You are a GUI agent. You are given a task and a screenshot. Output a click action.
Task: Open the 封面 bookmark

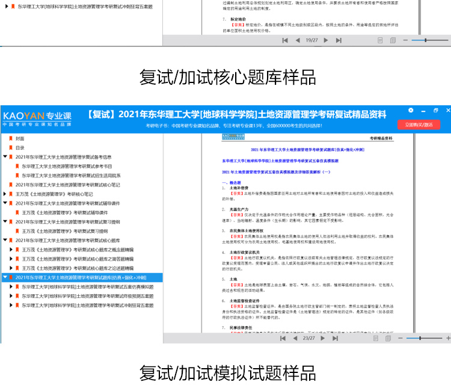point(20,138)
